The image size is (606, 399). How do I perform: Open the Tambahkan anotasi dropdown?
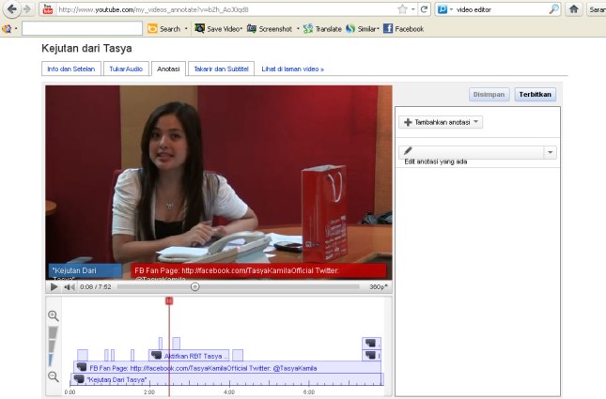click(441, 122)
